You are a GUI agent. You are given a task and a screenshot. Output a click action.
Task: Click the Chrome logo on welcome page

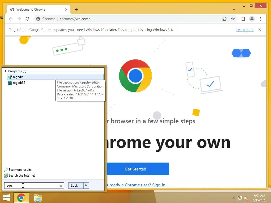pos(135,76)
